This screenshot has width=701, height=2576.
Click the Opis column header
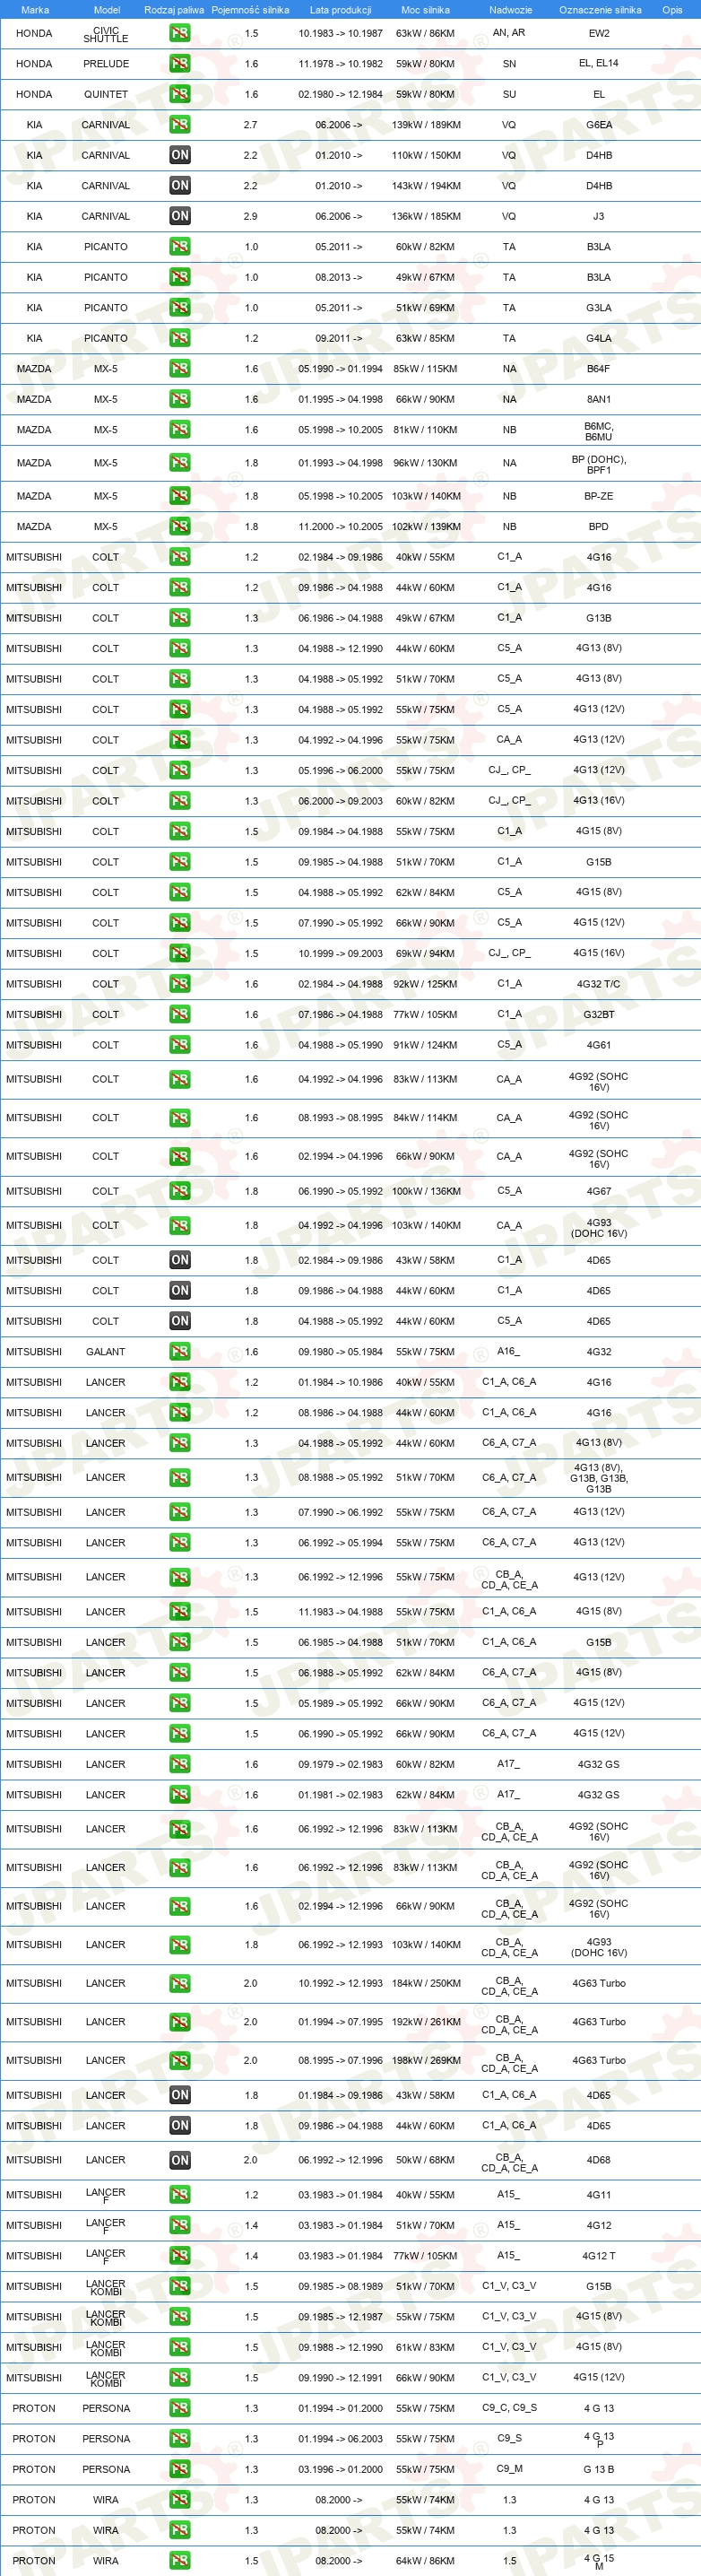[x=672, y=10]
